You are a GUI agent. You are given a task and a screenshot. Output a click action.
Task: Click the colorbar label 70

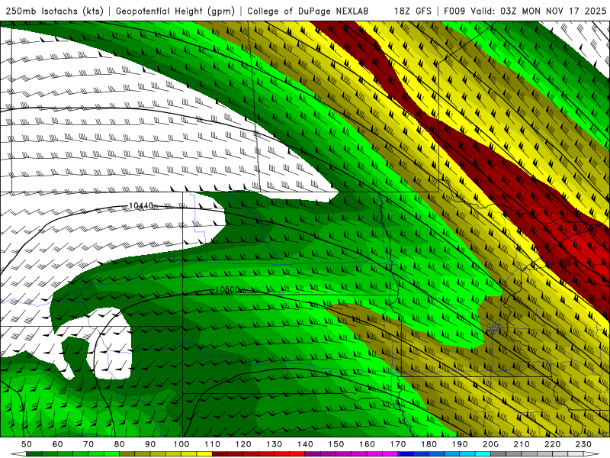(88, 444)
